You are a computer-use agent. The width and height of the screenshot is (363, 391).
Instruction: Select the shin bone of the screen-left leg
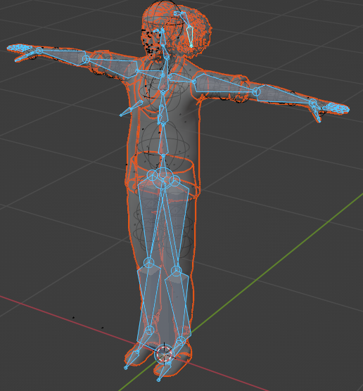pos(149,297)
